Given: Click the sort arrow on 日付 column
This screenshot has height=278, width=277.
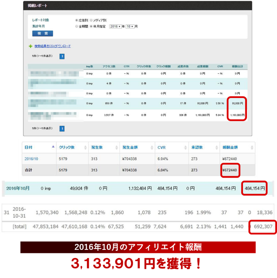Looking at the screenshot, I should (x=53, y=147).
